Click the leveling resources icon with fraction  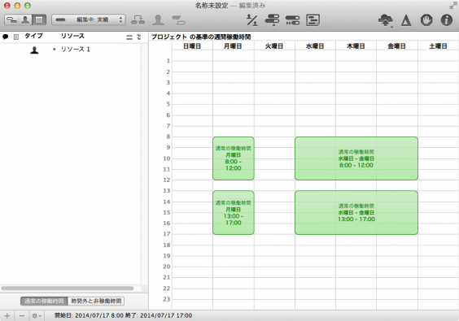(x=251, y=20)
